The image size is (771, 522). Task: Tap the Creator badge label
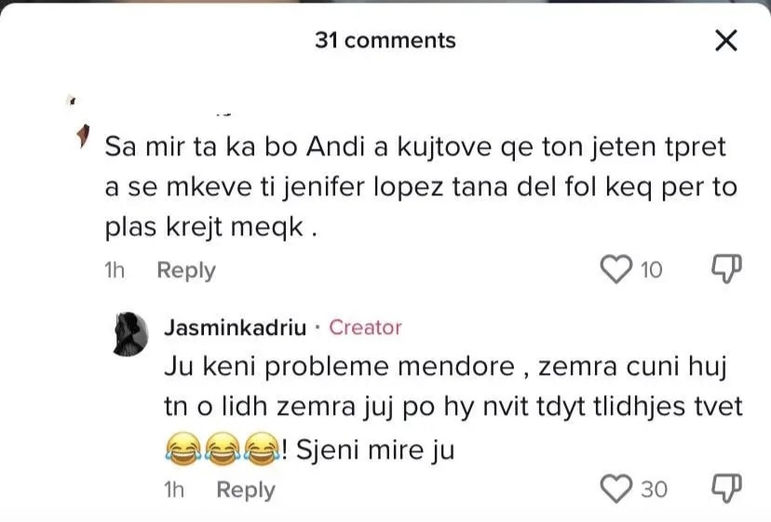tap(365, 328)
